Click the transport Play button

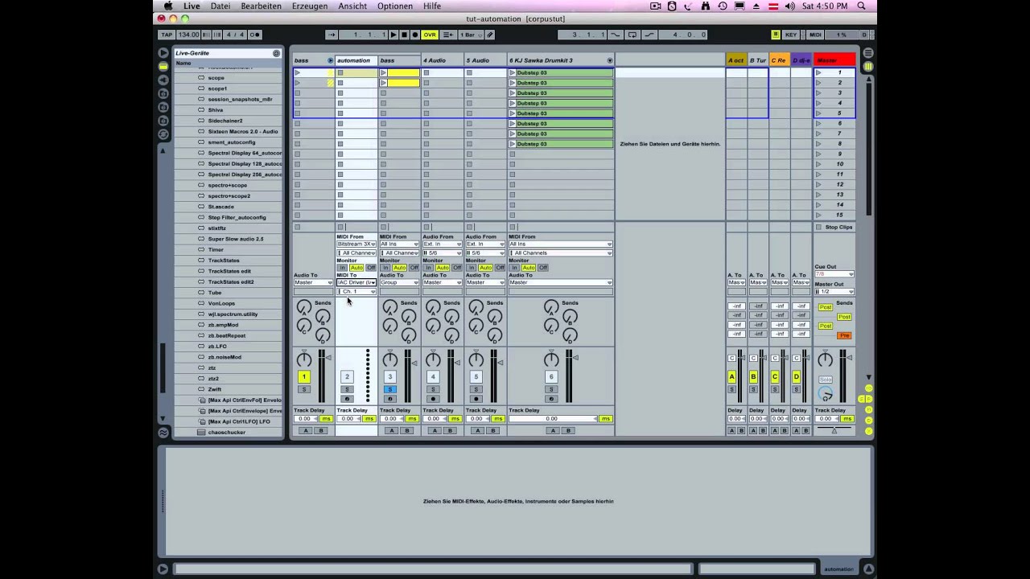pos(393,35)
